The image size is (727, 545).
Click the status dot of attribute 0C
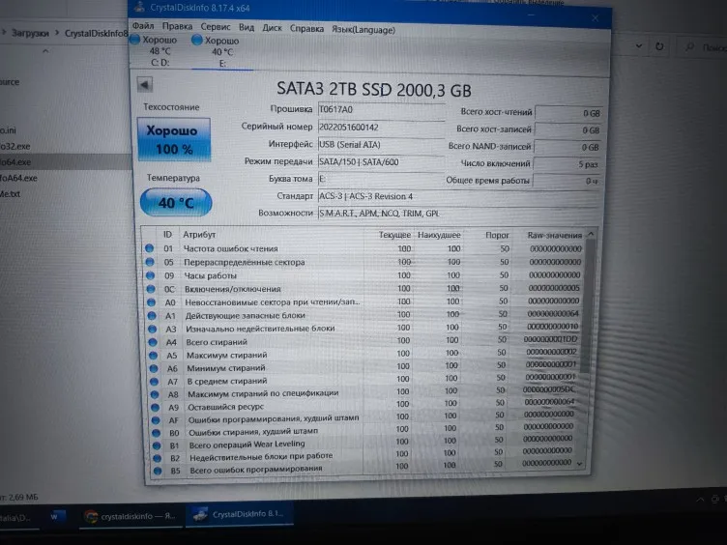[x=151, y=289]
